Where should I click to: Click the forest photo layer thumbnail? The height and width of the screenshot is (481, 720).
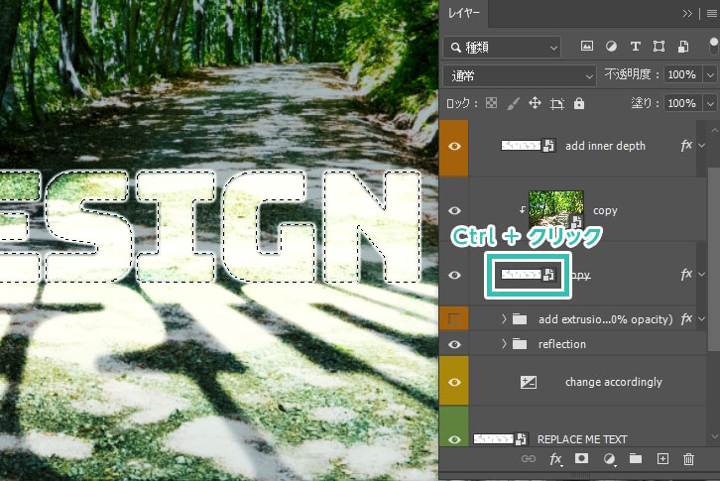point(556,209)
